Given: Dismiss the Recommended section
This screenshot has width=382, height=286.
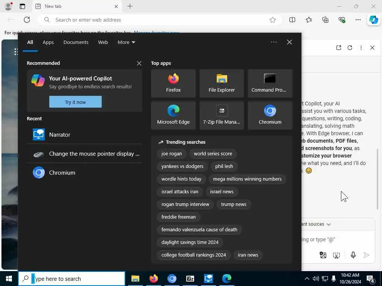Looking at the screenshot, I should [139, 63].
